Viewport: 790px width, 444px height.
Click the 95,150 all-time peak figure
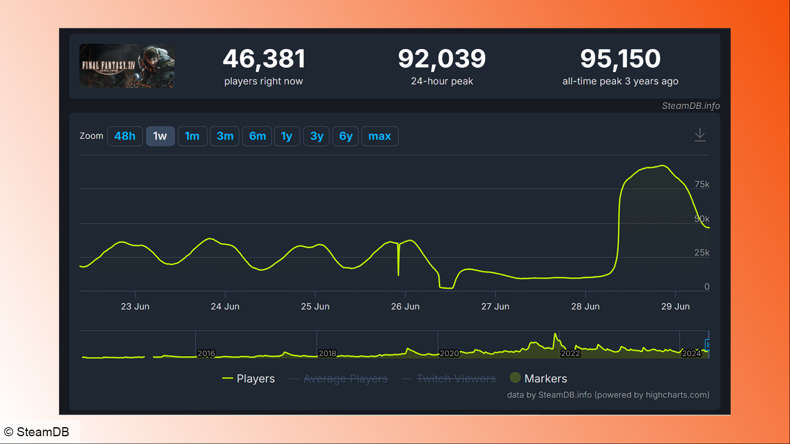(620, 58)
